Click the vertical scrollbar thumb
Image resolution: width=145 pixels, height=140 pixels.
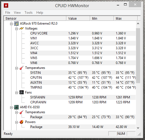[x=138, y=56]
